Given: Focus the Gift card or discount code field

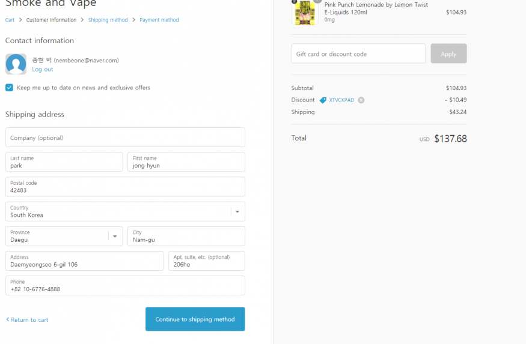Looking at the screenshot, I should pyautogui.click(x=358, y=54).
